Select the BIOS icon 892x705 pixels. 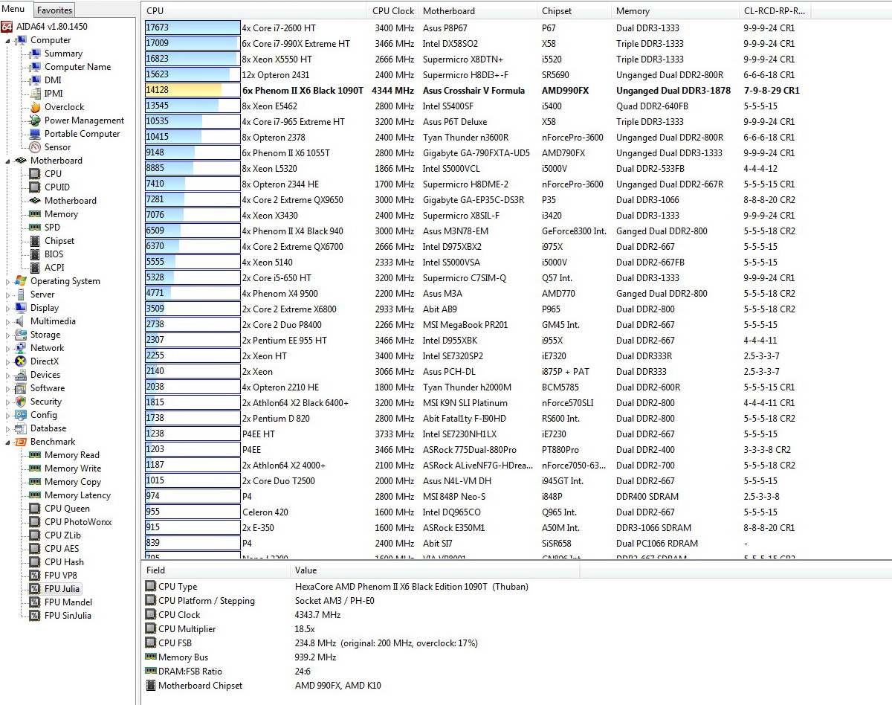(35, 254)
